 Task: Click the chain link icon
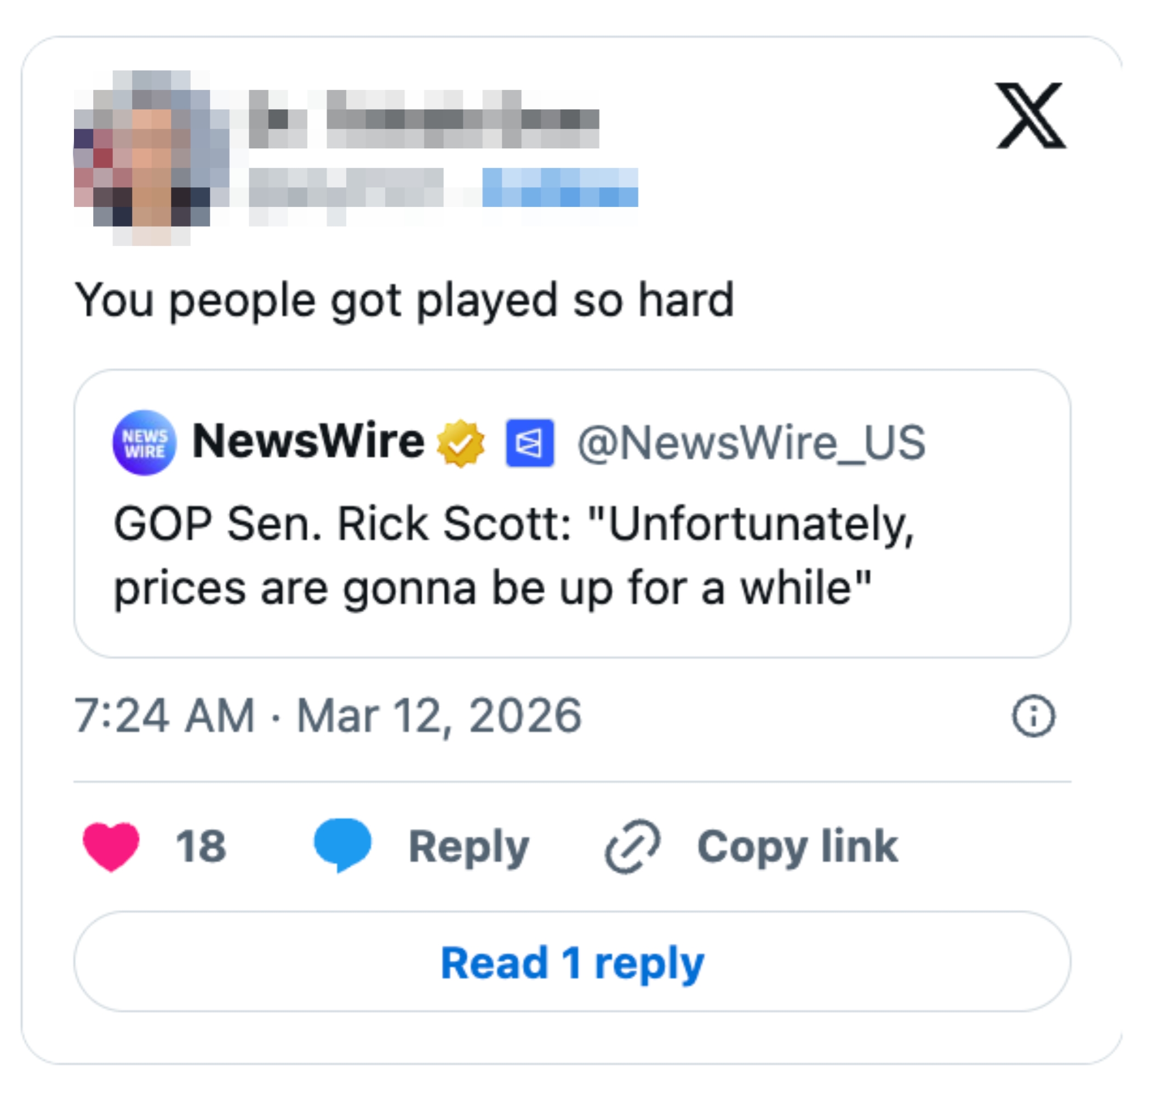pyautogui.click(x=632, y=846)
